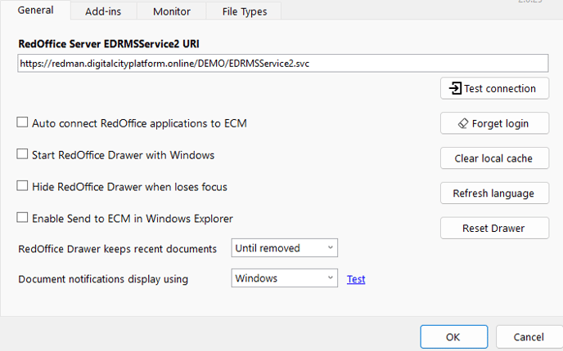
Task: Click the Reset Drawer button
Action: 494,228
